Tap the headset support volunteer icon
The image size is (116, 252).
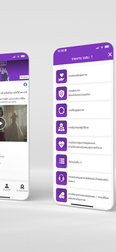click(x=61, y=178)
